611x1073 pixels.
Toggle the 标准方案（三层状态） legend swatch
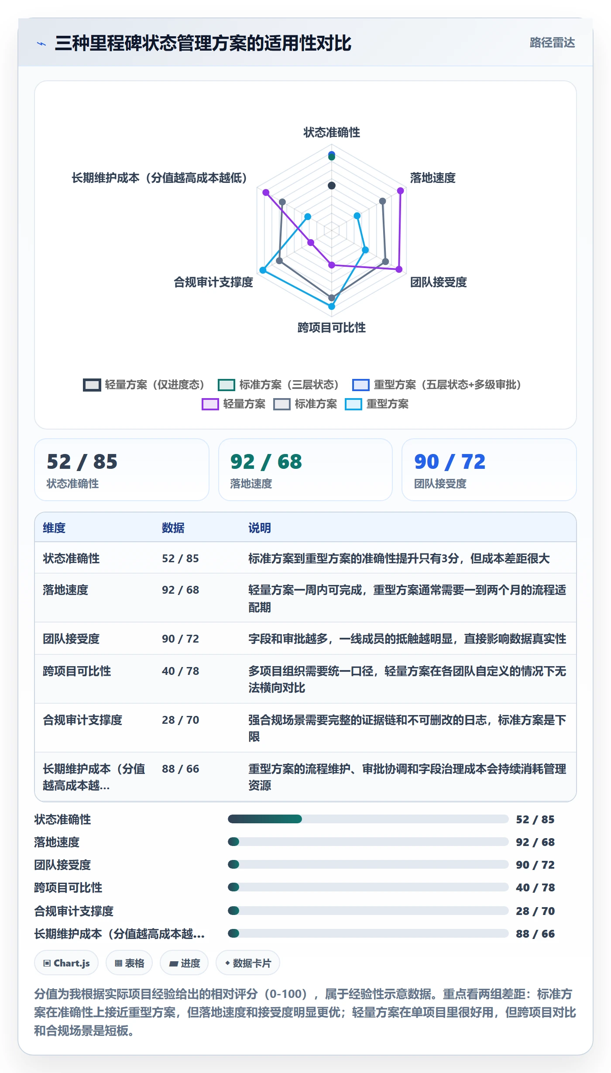(227, 385)
